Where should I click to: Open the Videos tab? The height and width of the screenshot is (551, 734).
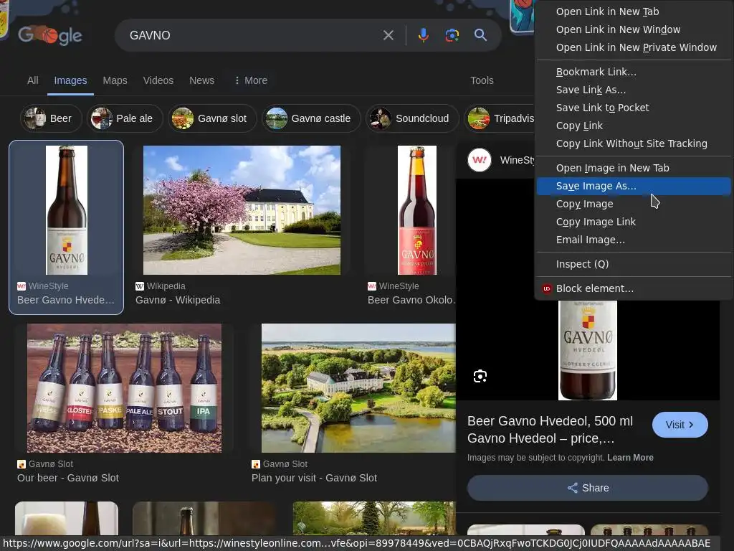[158, 80]
